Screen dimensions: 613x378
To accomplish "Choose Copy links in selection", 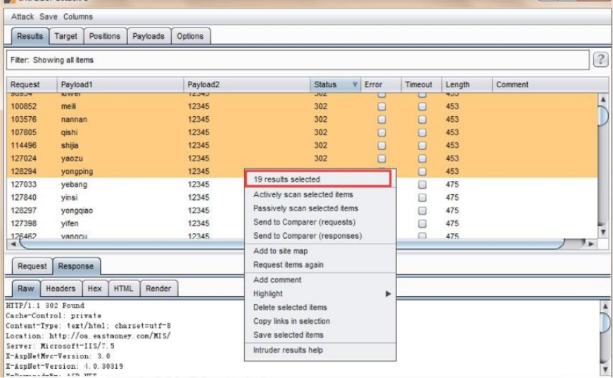I will point(291,321).
